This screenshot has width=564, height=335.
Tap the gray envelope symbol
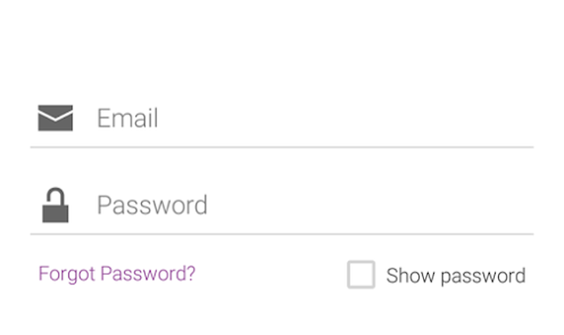pyautogui.click(x=56, y=118)
